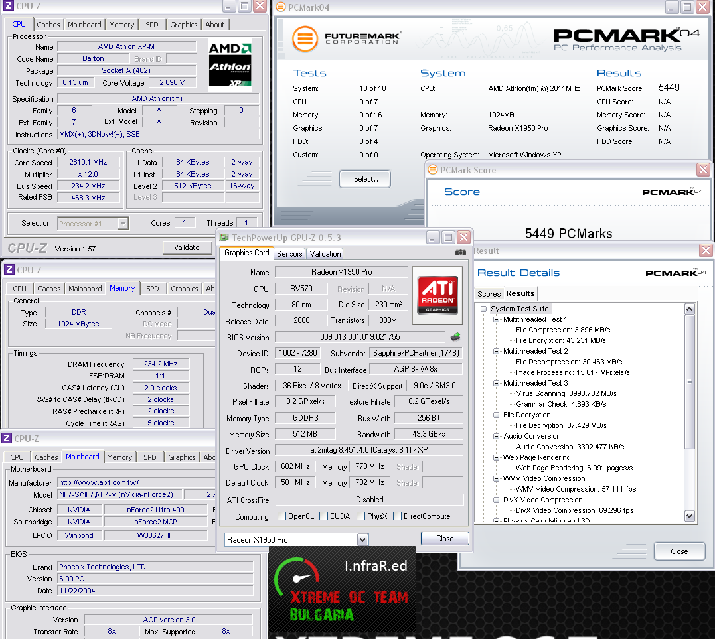Enable the OpenCL checkbox in GPU-Z

pos(281,516)
